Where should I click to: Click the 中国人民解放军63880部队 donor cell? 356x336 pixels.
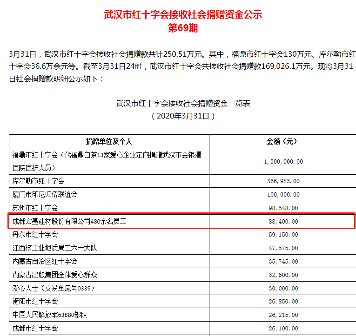tap(50, 315)
